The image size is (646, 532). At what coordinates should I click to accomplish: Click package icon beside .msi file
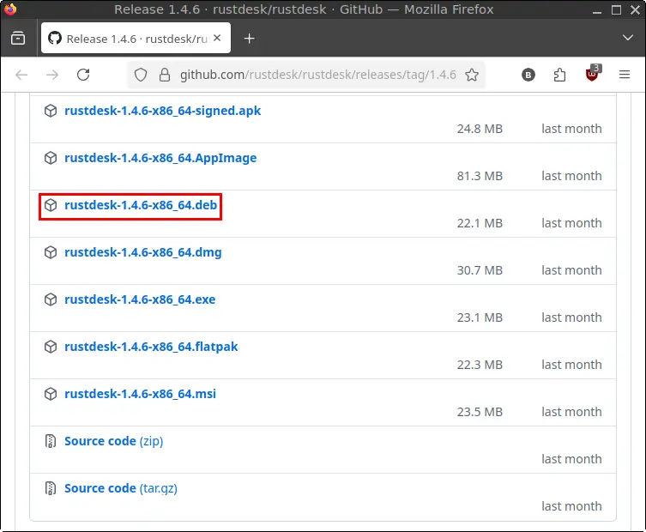pos(51,394)
